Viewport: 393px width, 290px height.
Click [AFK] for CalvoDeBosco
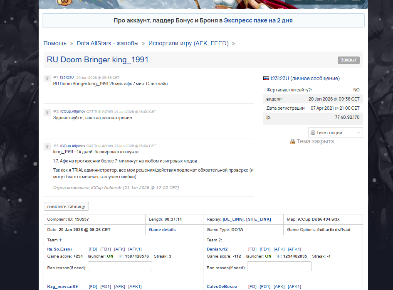coord(279,287)
